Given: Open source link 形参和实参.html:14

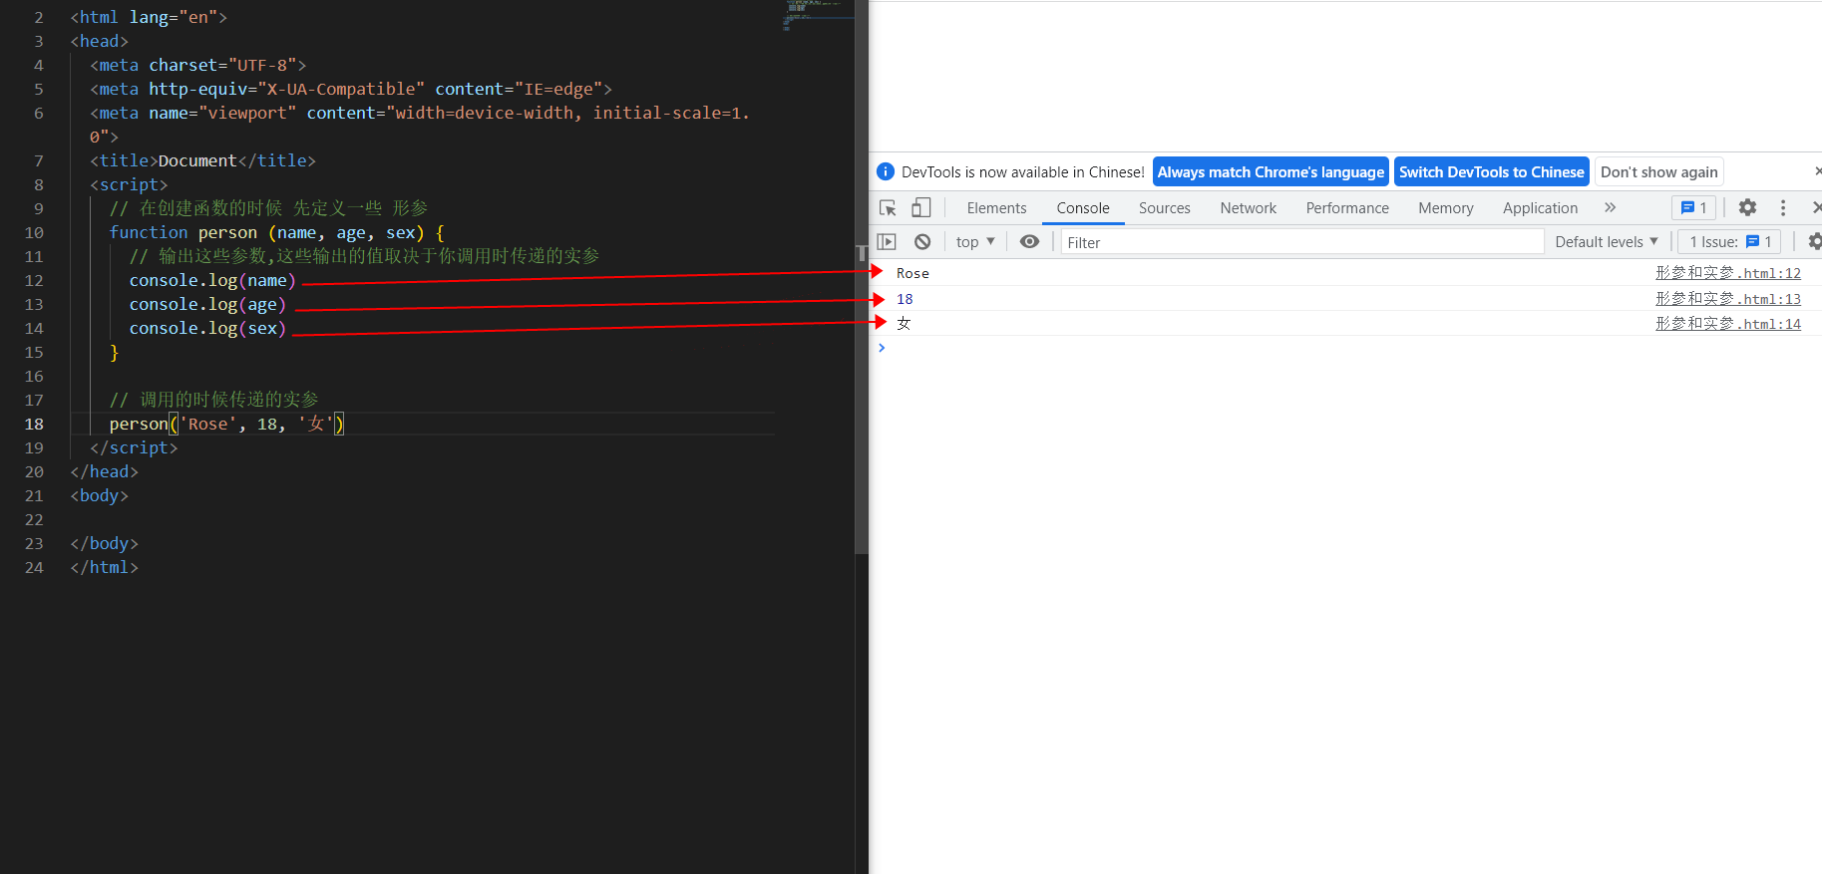Looking at the screenshot, I should (x=1727, y=323).
